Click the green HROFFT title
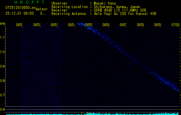181x115 pixels. coord(30,2)
